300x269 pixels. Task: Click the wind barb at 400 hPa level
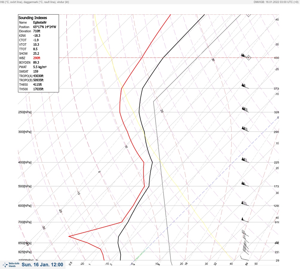(x=245, y=160)
